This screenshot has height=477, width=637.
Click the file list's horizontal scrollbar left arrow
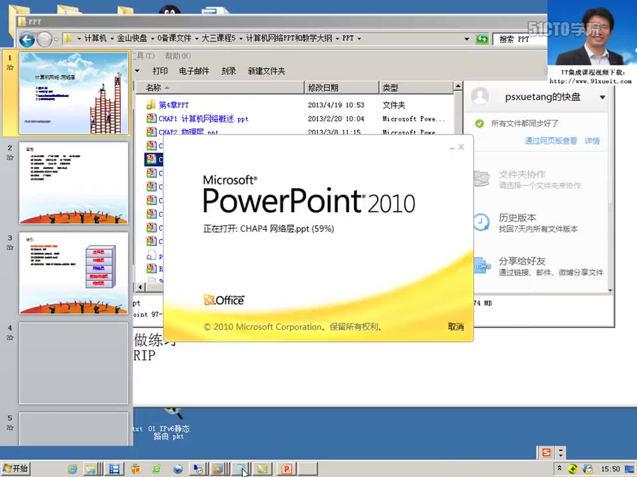[x=140, y=288]
